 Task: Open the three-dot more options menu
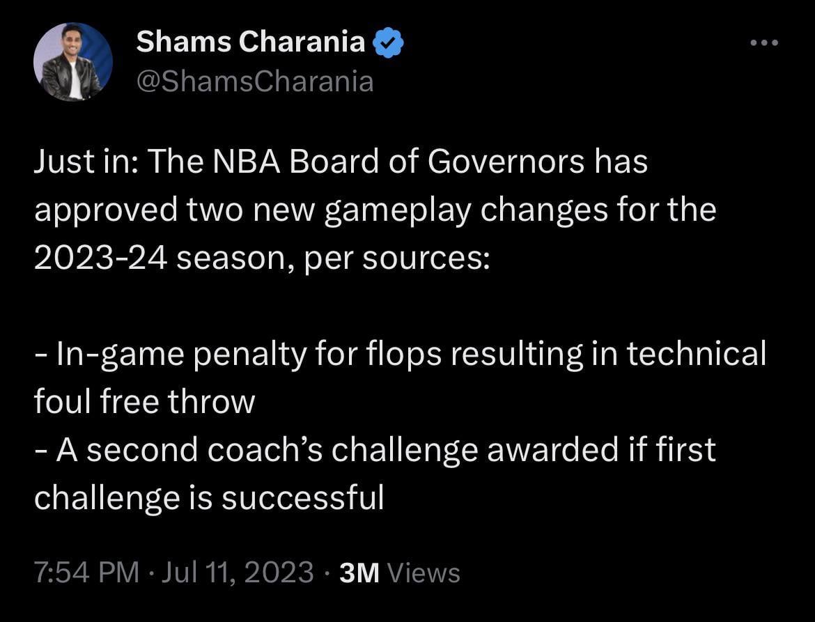pos(763,44)
